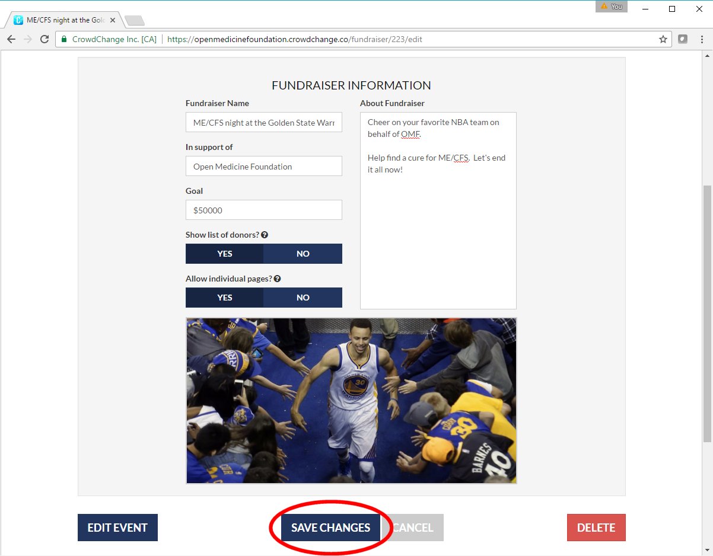Delete the fundraiser with the DELETE button

tap(596, 528)
